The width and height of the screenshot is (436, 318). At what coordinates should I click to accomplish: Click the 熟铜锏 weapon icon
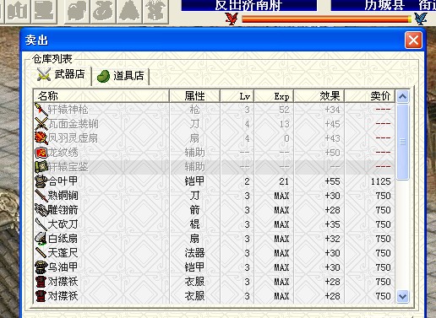coord(41,196)
